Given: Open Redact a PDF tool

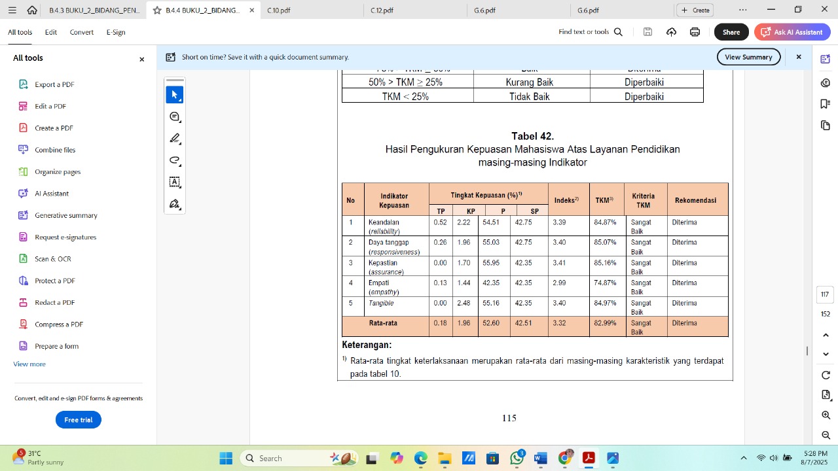Looking at the screenshot, I should [55, 302].
